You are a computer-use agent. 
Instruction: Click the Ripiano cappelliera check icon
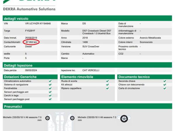107,88
